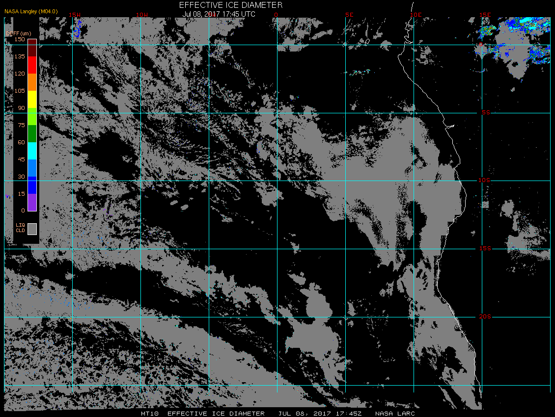Click the '15W' longitude label
The height and width of the screenshot is (417, 555).
click(x=74, y=15)
